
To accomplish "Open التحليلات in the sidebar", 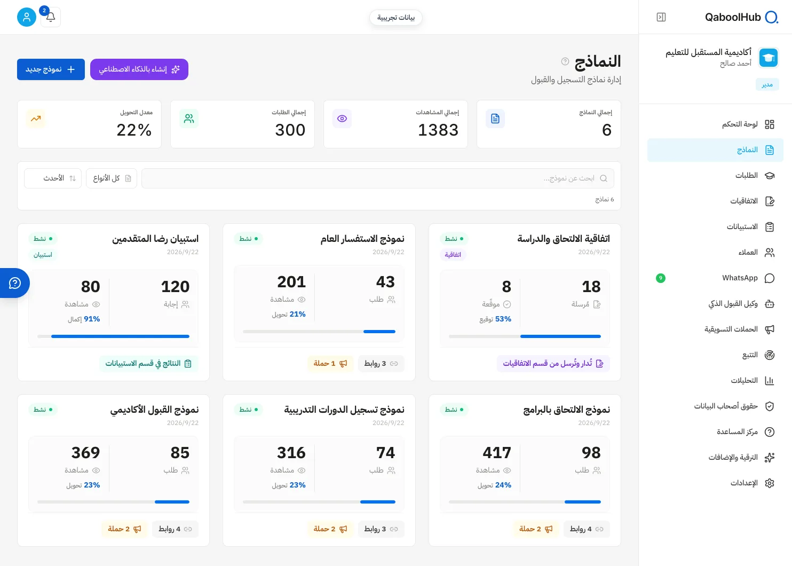I will pos(715,381).
